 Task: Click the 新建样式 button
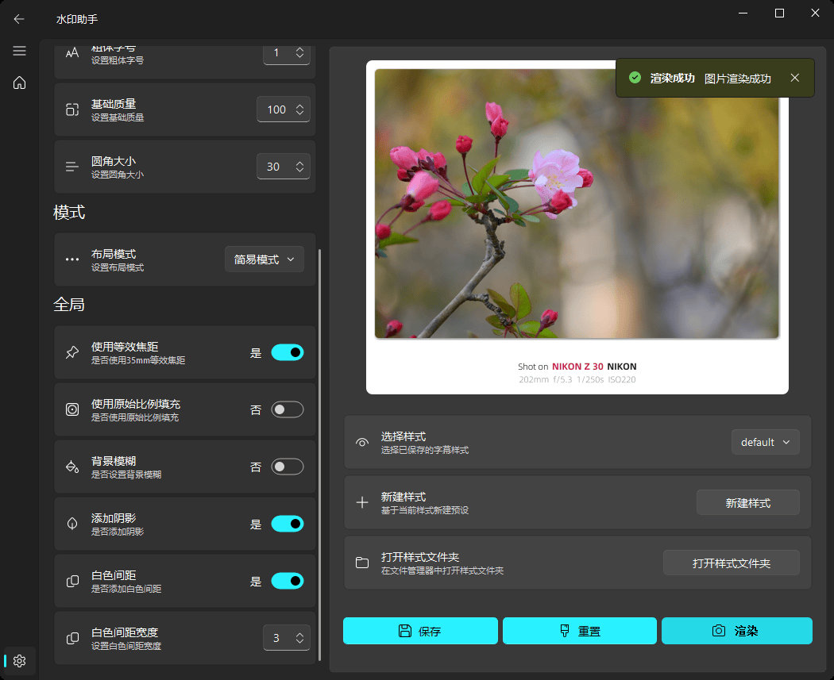[747, 502]
